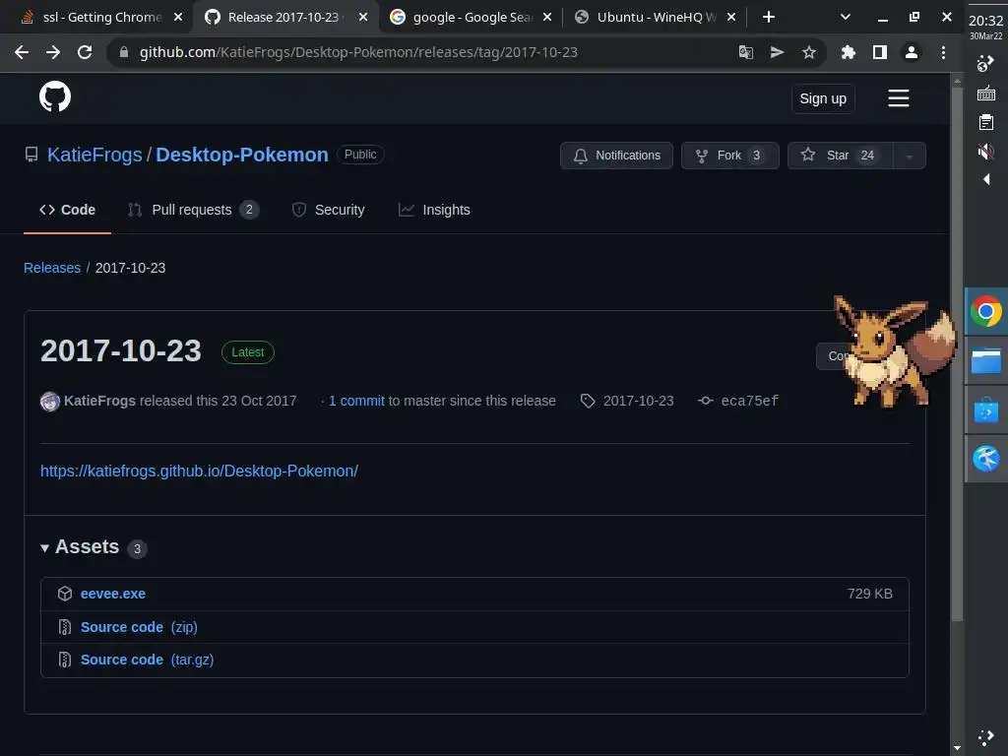The width and height of the screenshot is (1008, 756).
Task: Bookmark this page with the star icon
Action: 809,52
